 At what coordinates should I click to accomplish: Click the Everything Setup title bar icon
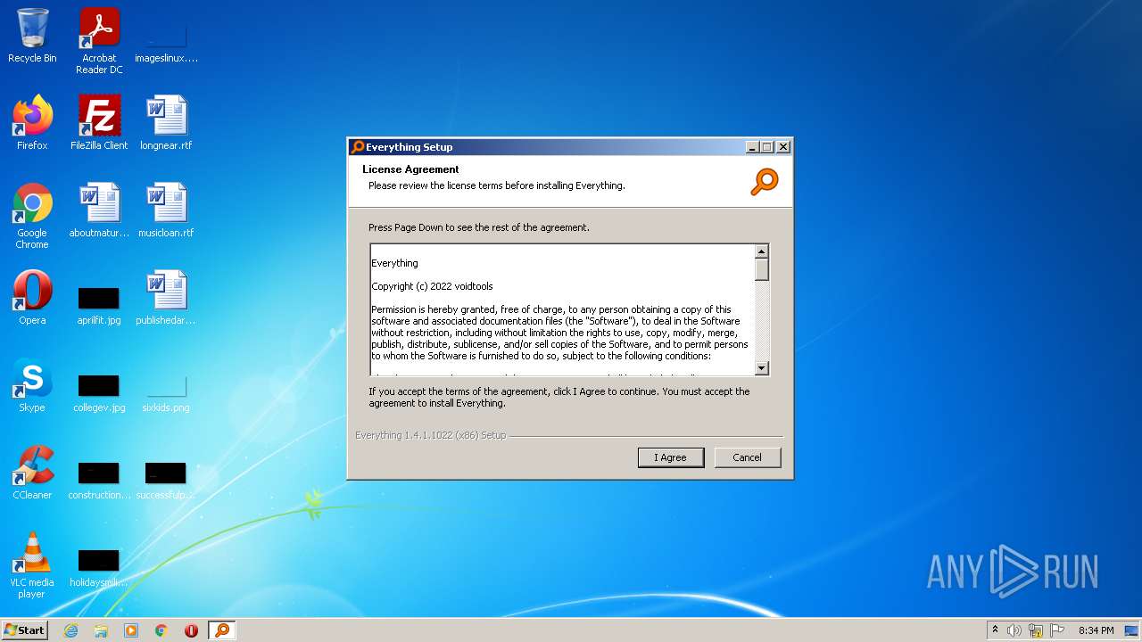pyautogui.click(x=358, y=147)
